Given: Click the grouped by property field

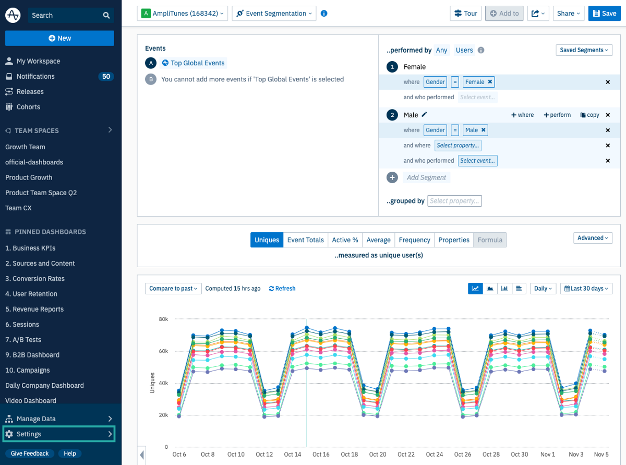Looking at the screenshot, I should tap(454, 201).
